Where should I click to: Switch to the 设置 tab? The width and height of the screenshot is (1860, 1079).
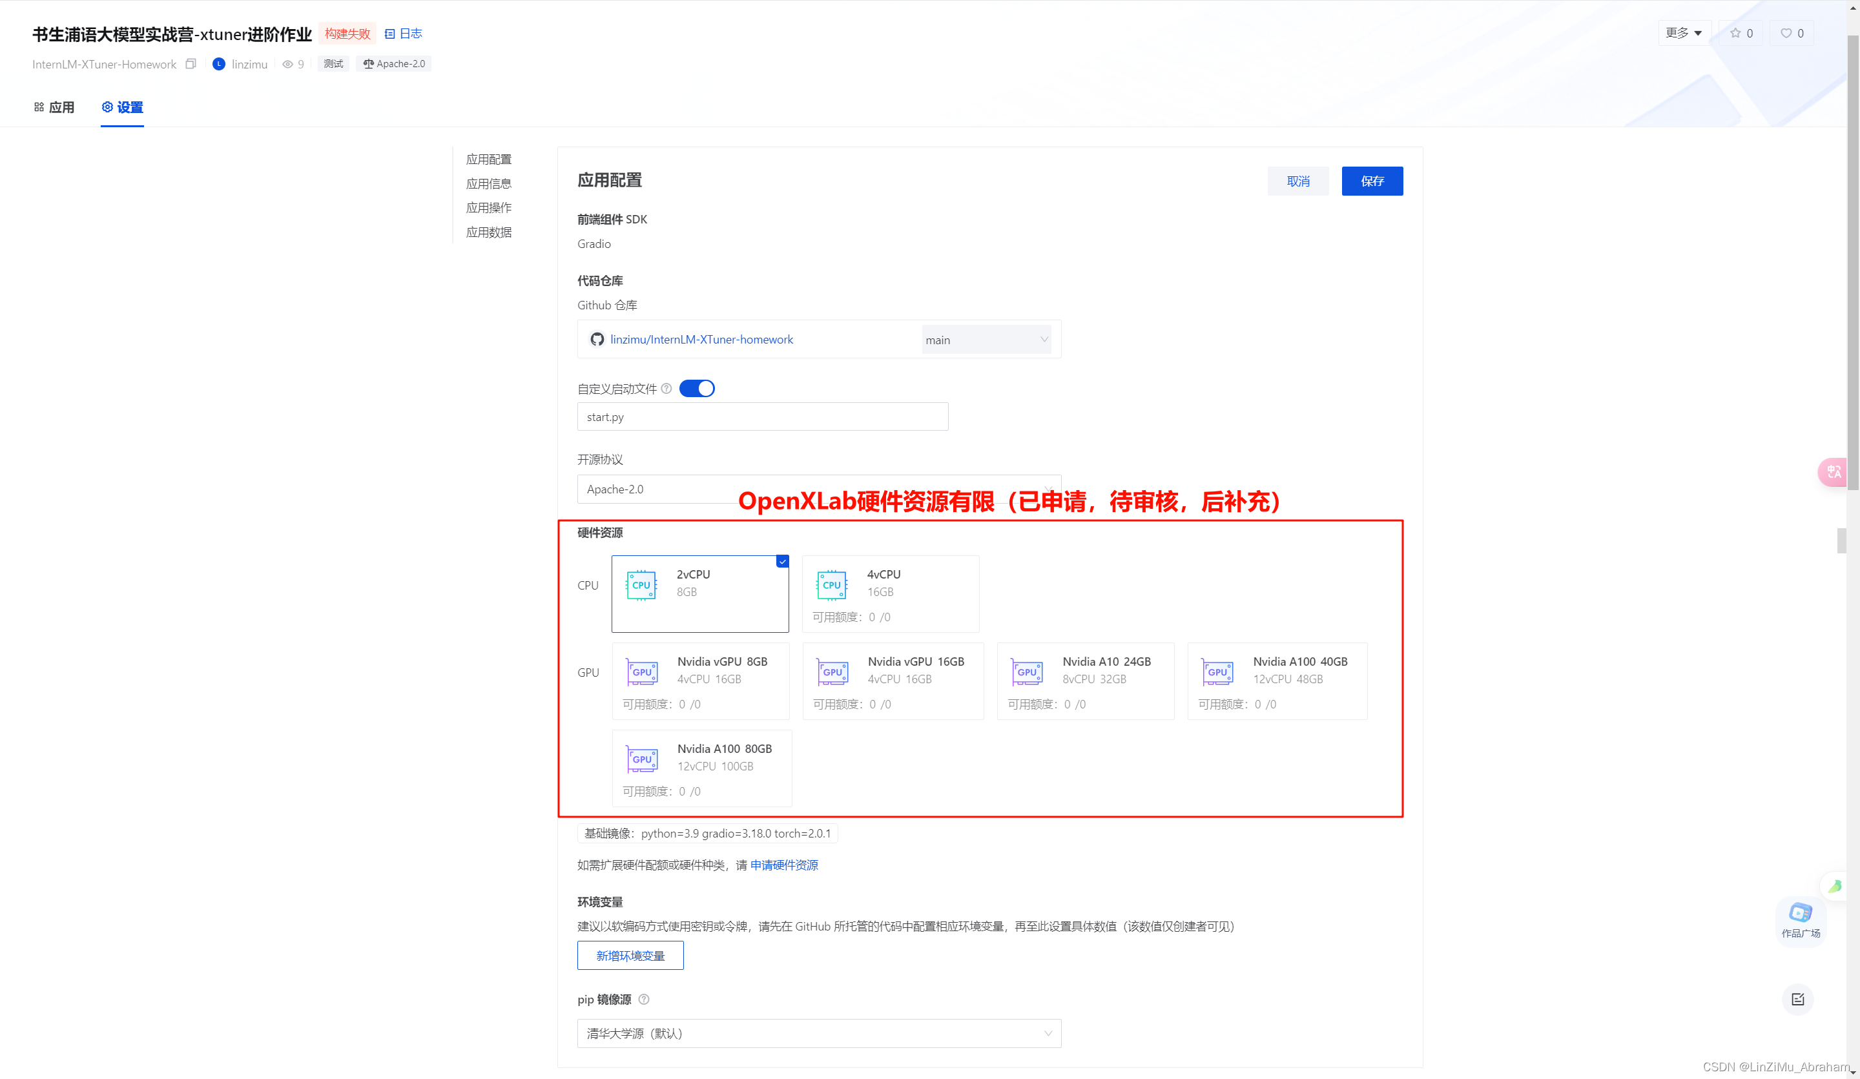pos(122,107)
